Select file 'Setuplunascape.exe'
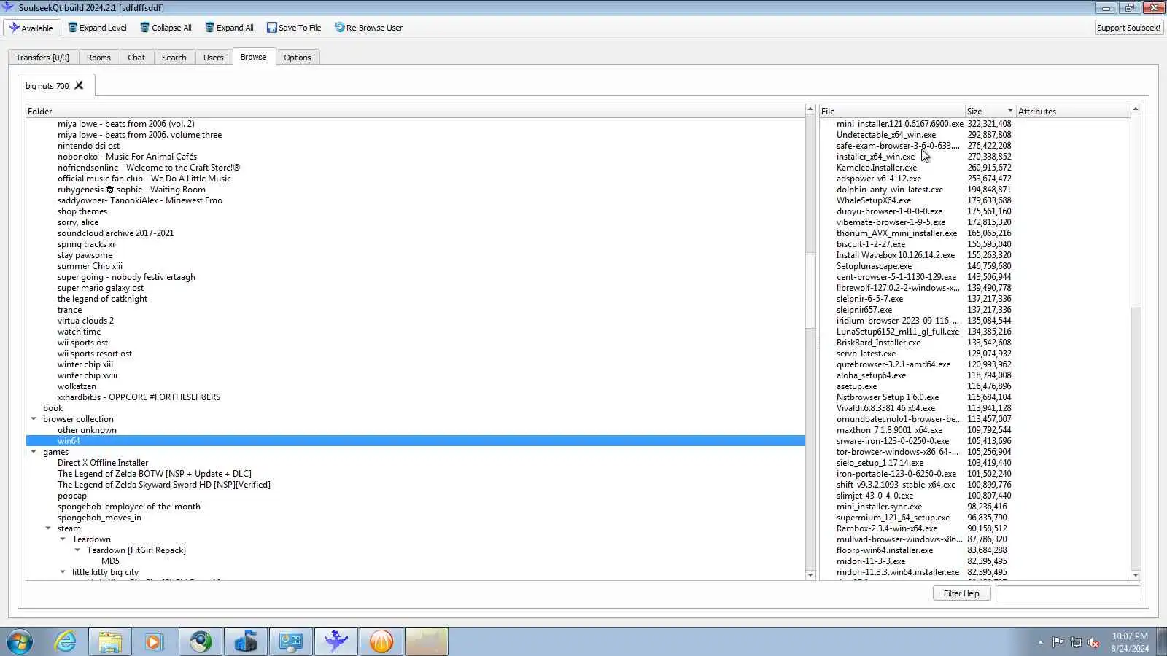Viewport: 1167px width, 656px height. coord(874,266)
